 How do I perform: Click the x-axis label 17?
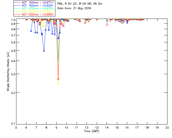(137, 127)
